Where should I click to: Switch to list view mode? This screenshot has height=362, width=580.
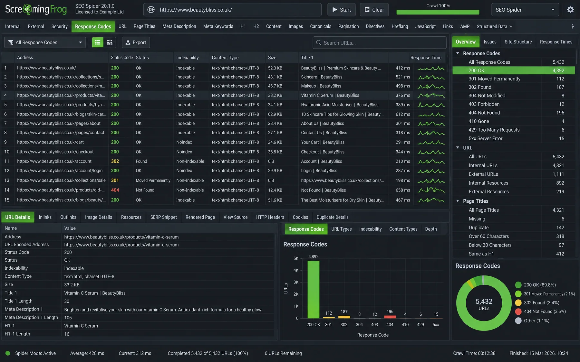point(98,42)
